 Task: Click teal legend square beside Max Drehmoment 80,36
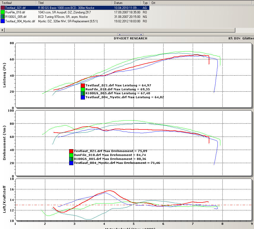[71, 159]
